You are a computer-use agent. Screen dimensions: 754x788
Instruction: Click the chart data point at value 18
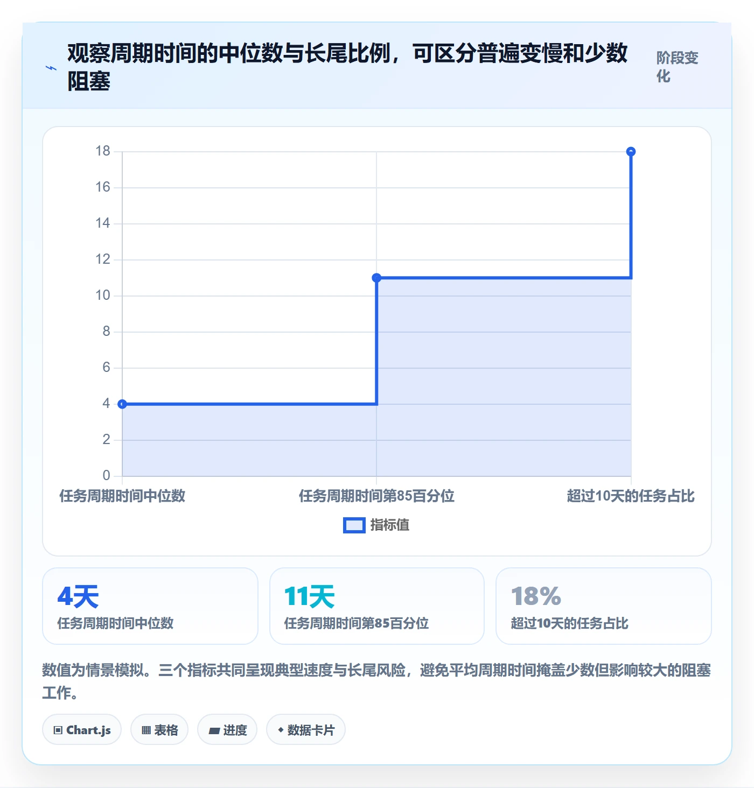631,152
